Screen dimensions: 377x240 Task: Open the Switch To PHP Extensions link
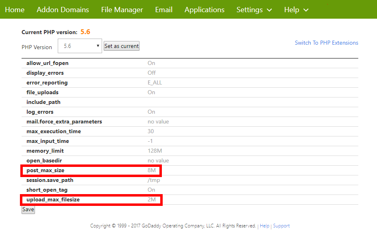tap(326, 43)
